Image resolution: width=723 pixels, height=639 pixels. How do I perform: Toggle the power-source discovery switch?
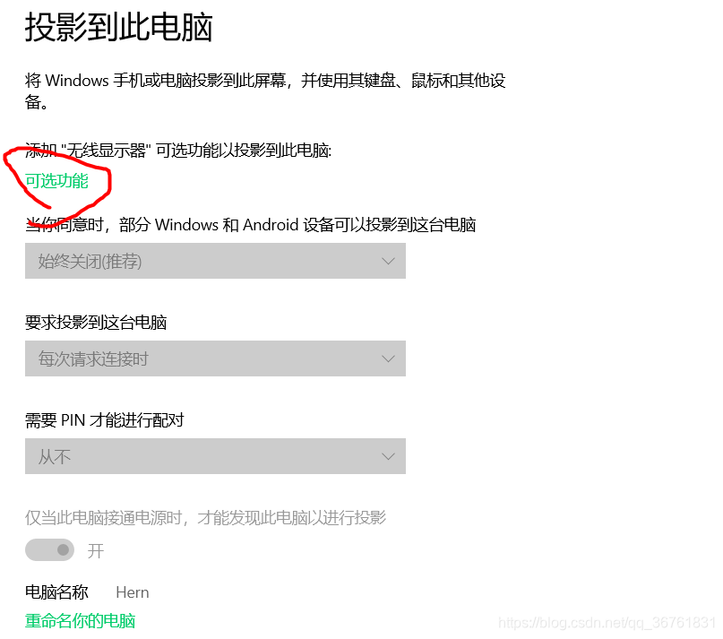(50, 550)
